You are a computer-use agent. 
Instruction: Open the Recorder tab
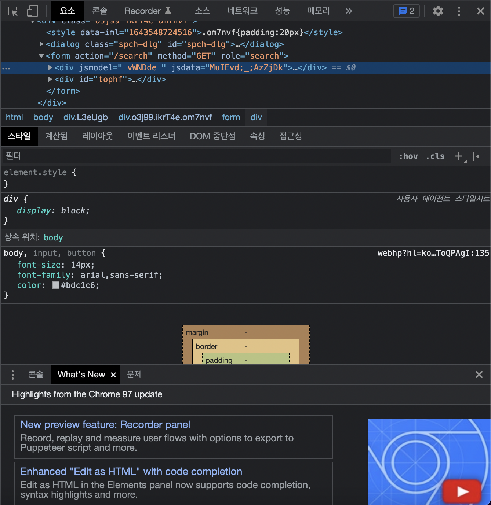pyautogui.click(x=148, y=11)
